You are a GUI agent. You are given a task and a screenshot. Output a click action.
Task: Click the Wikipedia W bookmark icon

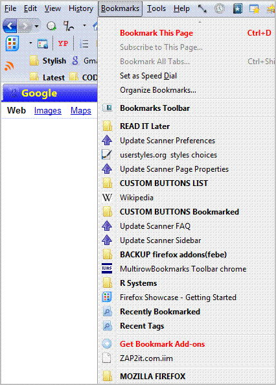(107, 198)
